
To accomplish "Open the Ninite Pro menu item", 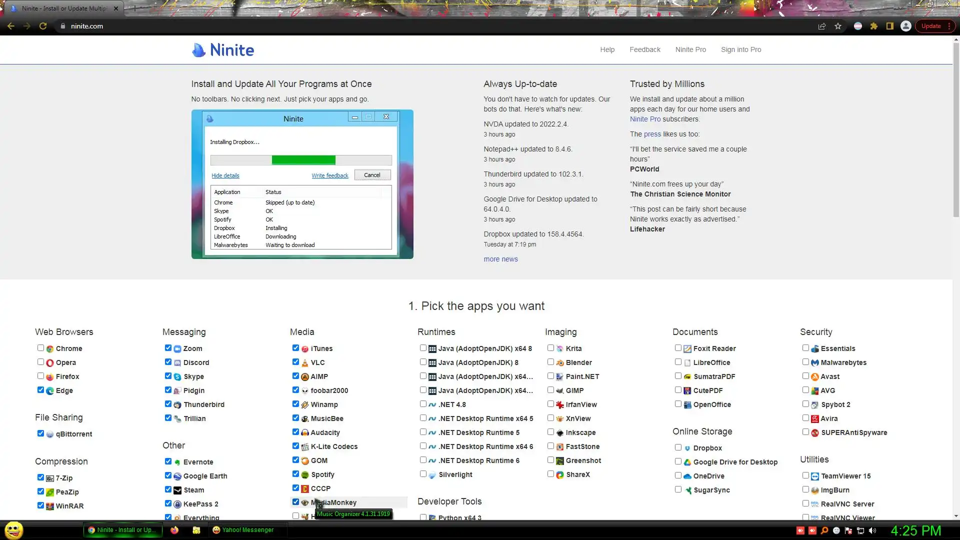I will [690, 49].
